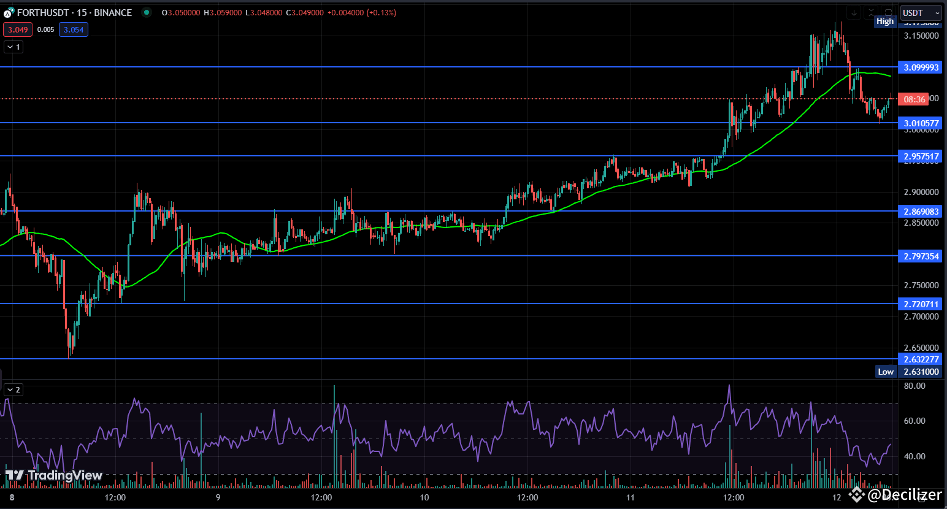The height and width of the screenshot is (509, 947).
Task: Click the date 8 on time axis
Action: [12, 497]
